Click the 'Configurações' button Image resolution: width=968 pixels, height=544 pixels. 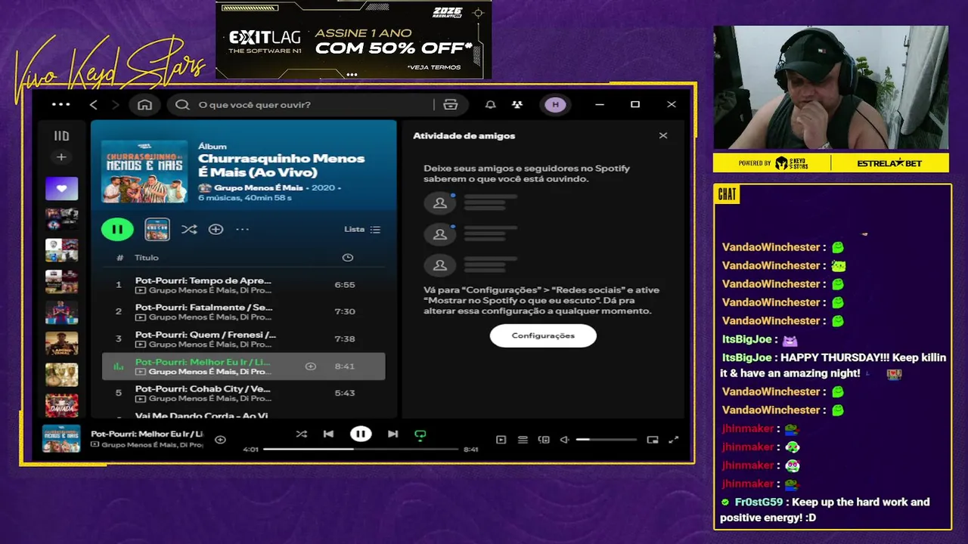point(543,335)
